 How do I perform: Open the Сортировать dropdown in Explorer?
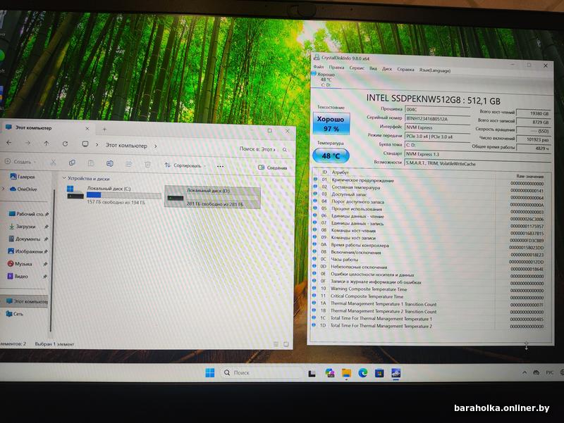pyautogui.click(x=185, y=165)
